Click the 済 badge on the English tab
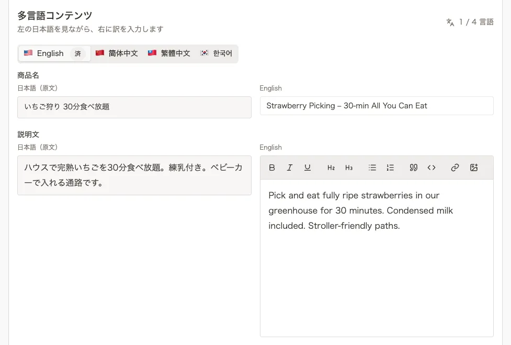Viewport: 511px width, 345px height. 77,53
